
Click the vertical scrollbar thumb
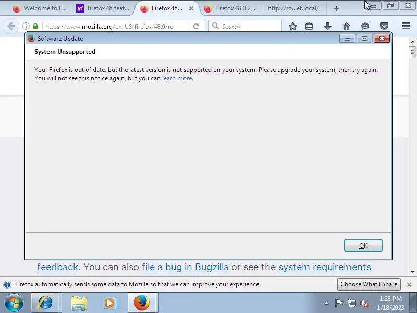click(413, 52)
